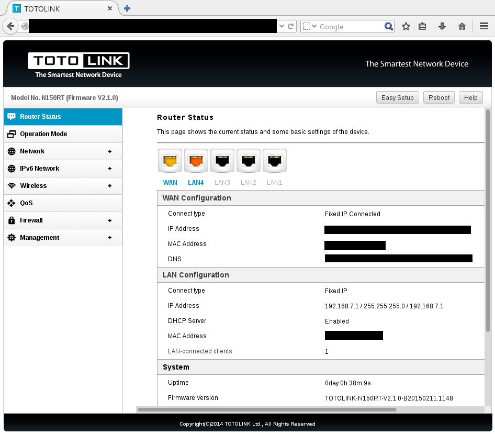
Task: Open the IPv6 Network sidebar menu
Action: 63,169
